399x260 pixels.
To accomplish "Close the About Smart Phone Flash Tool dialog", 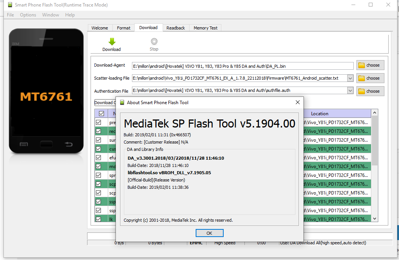I will pyautogui.click(x=297, y=102).
